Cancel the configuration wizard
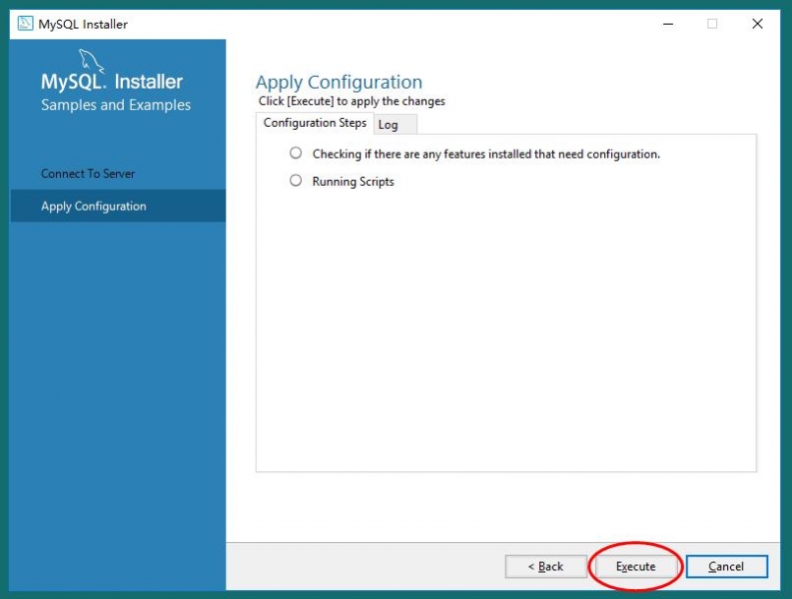The height and width of the screenshot is (599, 792). 726,566
